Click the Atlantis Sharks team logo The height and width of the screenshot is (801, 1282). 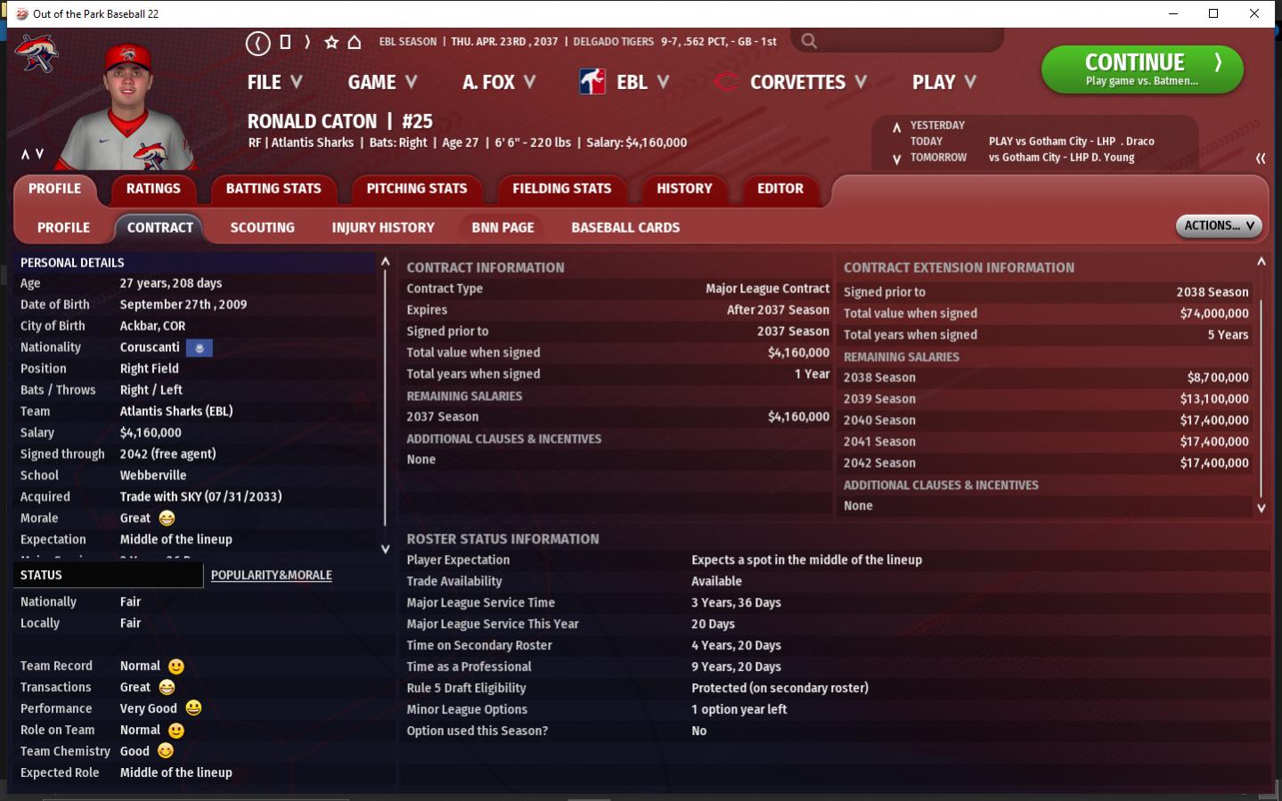click(37, 53)
